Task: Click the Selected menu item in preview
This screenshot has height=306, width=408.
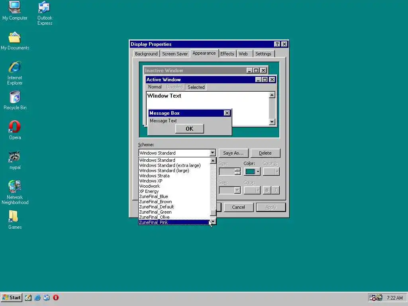Action: pos(196,87)
